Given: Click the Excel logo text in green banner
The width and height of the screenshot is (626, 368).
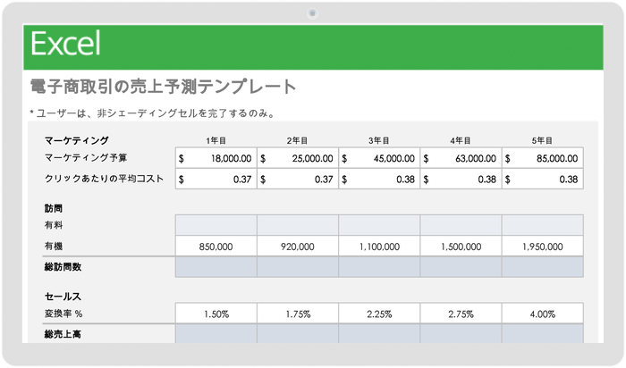Looking at the screenshot, I should point(66,44).
